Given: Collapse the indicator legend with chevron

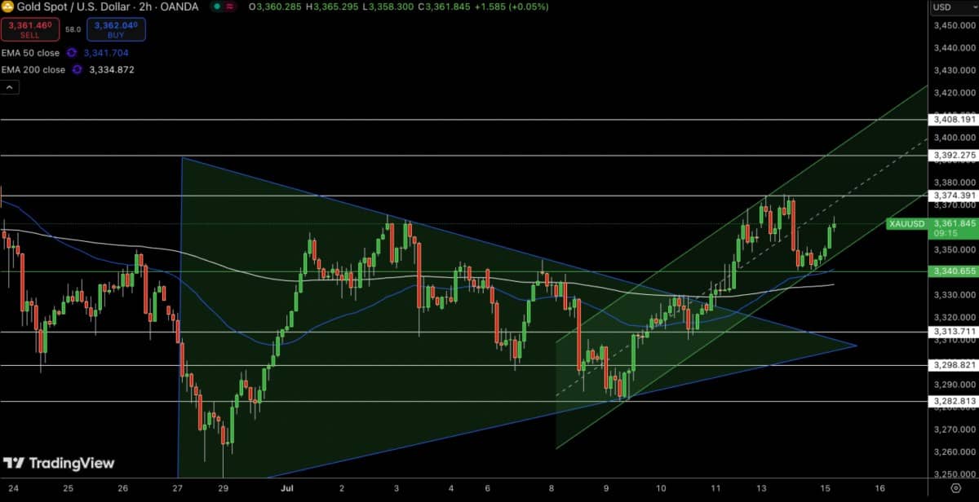Looking at the screenshot, I should click(x=10, y=87).
